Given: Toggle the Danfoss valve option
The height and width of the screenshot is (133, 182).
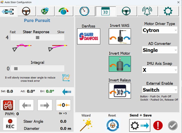Looking at the screenshot, I should (x=89, y=36).
